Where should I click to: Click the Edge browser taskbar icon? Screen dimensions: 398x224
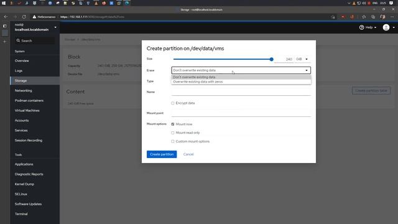point(127,3)
